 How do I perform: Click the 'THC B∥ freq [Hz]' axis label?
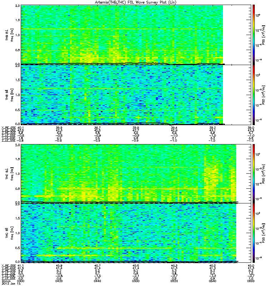10,233
